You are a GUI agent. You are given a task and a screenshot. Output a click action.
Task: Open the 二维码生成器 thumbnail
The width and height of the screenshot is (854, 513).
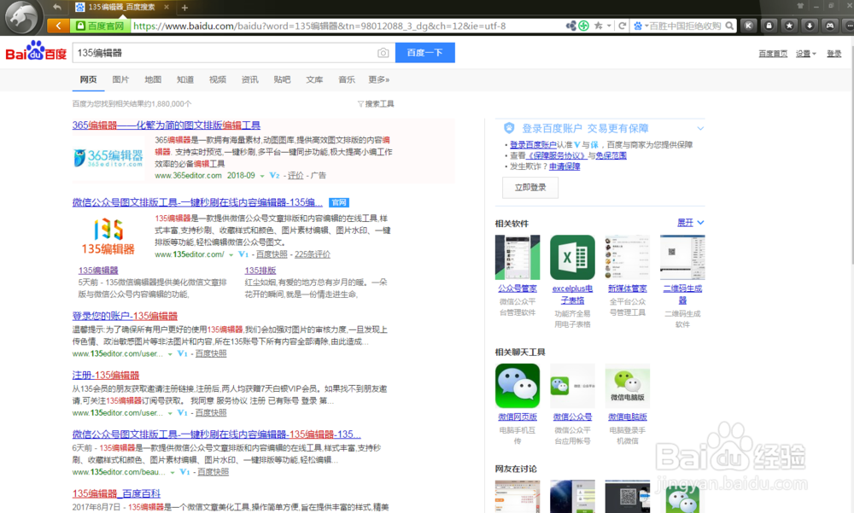[x=682, y=257]
